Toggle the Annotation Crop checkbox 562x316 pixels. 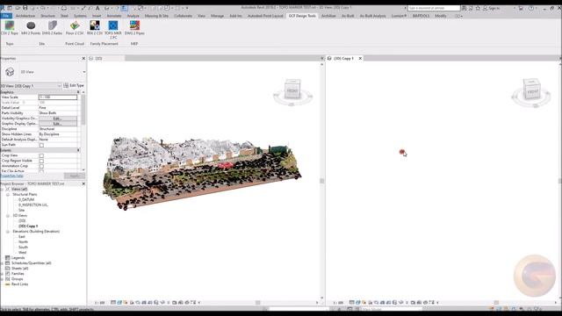[41, 166]
